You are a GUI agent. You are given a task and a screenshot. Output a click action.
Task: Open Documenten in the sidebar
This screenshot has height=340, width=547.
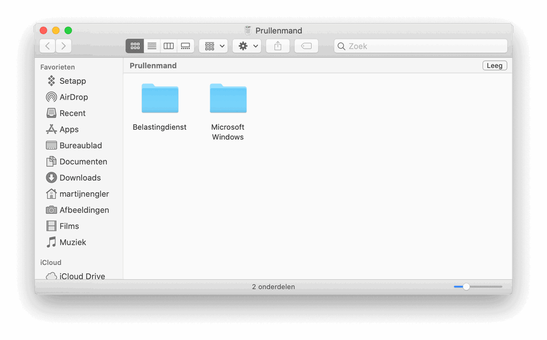(x=83, y=162)
